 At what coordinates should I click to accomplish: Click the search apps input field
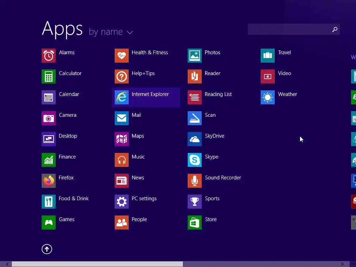tap(294, 29)
